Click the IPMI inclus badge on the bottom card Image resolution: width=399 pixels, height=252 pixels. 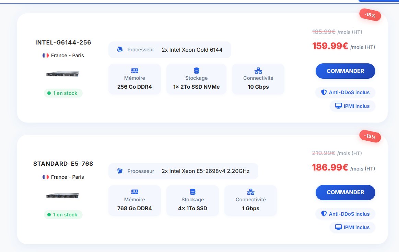click(x=352, y=227)
